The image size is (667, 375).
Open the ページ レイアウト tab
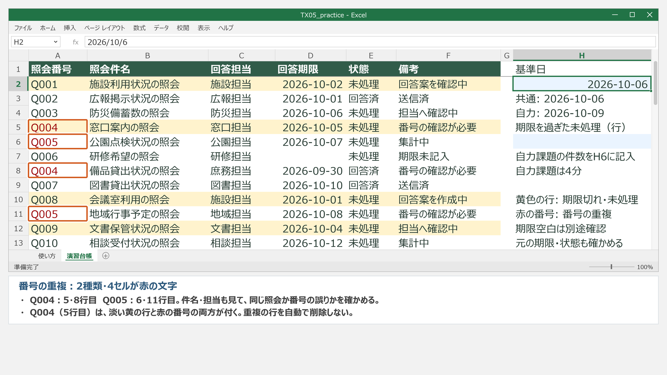[105, 28]
